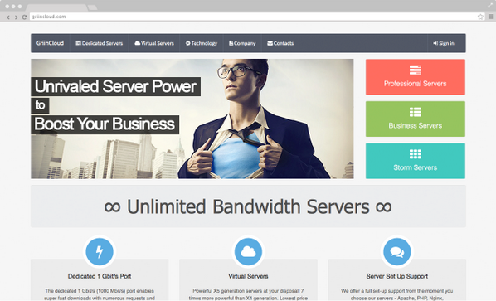Open the Virtual Servers menu item
Image resolution: width=496 pixels, height=301 pixels.
(x=154, y=43)
